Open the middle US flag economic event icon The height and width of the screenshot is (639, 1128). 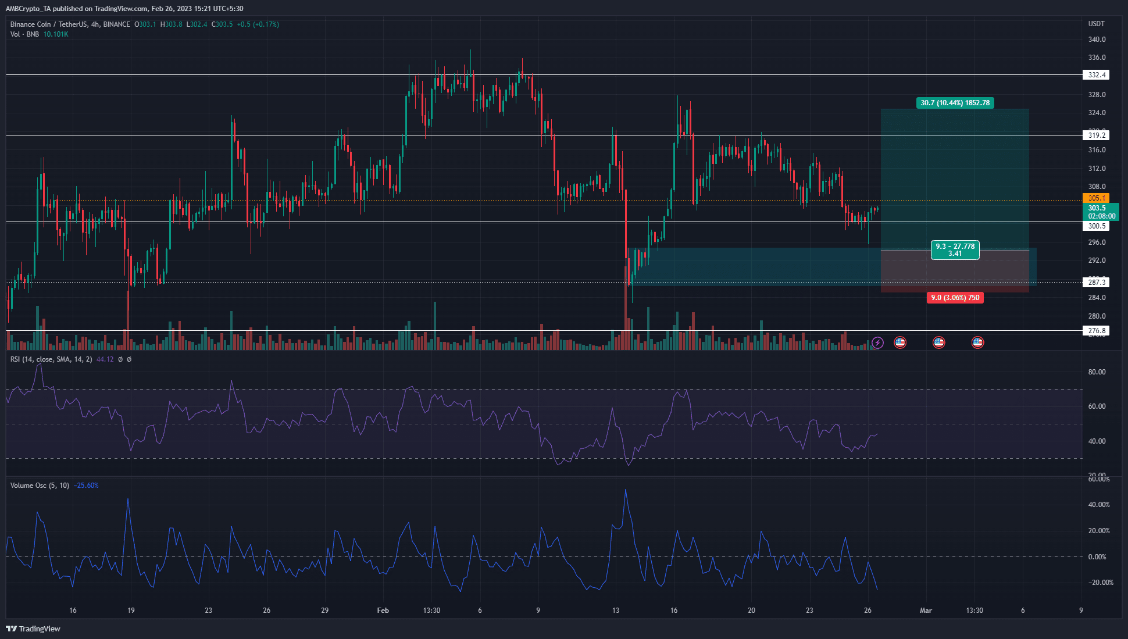(x=939, y=342)
